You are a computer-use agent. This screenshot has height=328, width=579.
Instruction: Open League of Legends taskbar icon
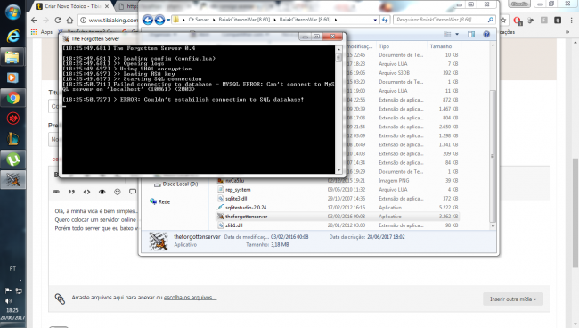point(13,139)
